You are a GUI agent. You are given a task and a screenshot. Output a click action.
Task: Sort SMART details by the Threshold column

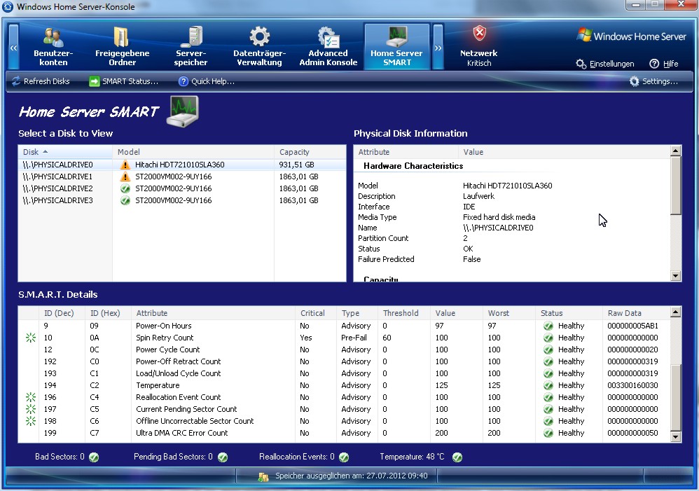pyautogui.click(x=404, y=313)
